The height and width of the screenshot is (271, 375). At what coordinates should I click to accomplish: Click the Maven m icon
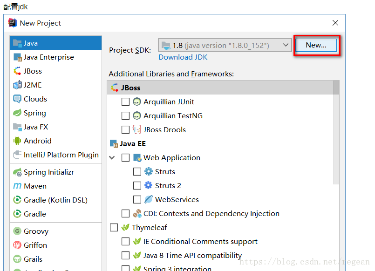[x=17, y=186]
